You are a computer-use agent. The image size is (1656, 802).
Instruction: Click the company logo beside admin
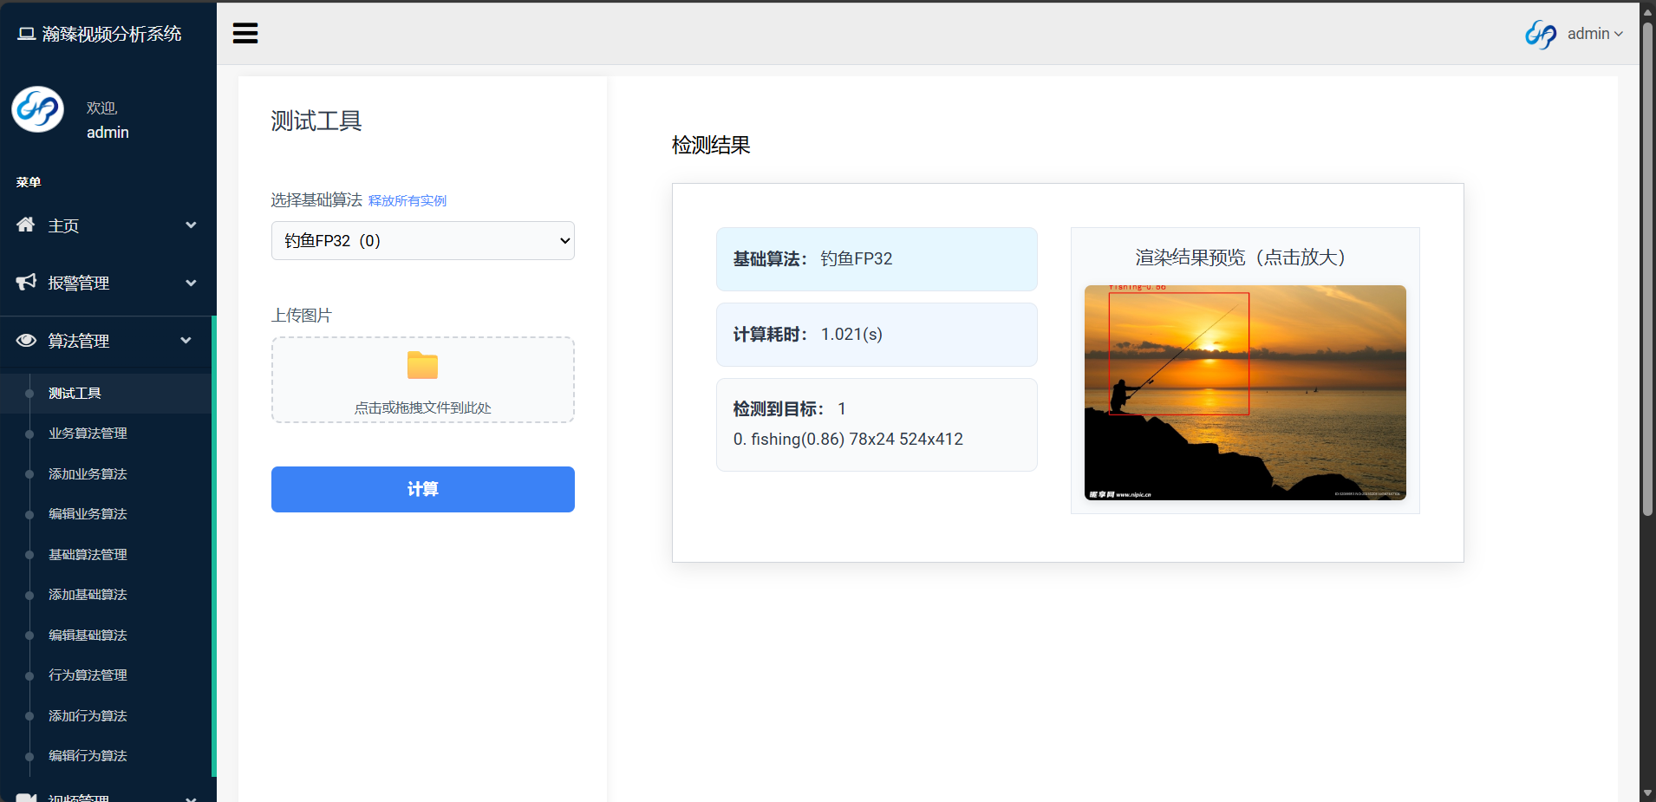1541,34
